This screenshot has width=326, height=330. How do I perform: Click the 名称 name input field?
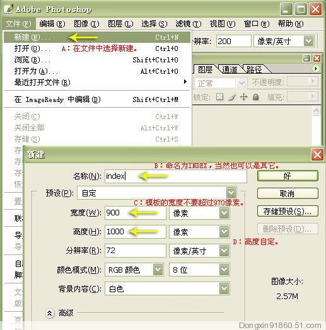pos(176,176)
